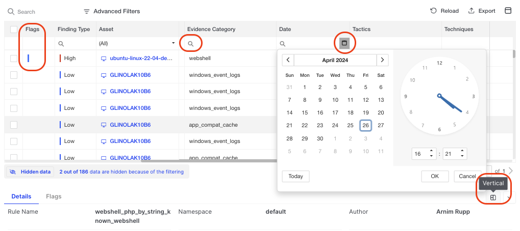Select April 15 in the calendar
The width and height of the screenshot is (520, 231).
pyautogui.click(x=305, y=113)
